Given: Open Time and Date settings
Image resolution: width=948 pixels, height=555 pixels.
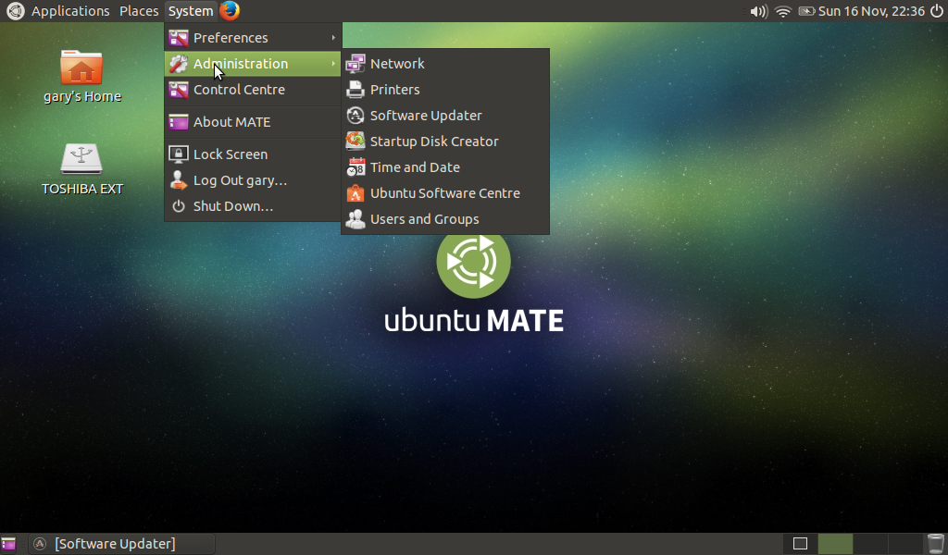Looking at the screenshot, I should pos(445,167).
